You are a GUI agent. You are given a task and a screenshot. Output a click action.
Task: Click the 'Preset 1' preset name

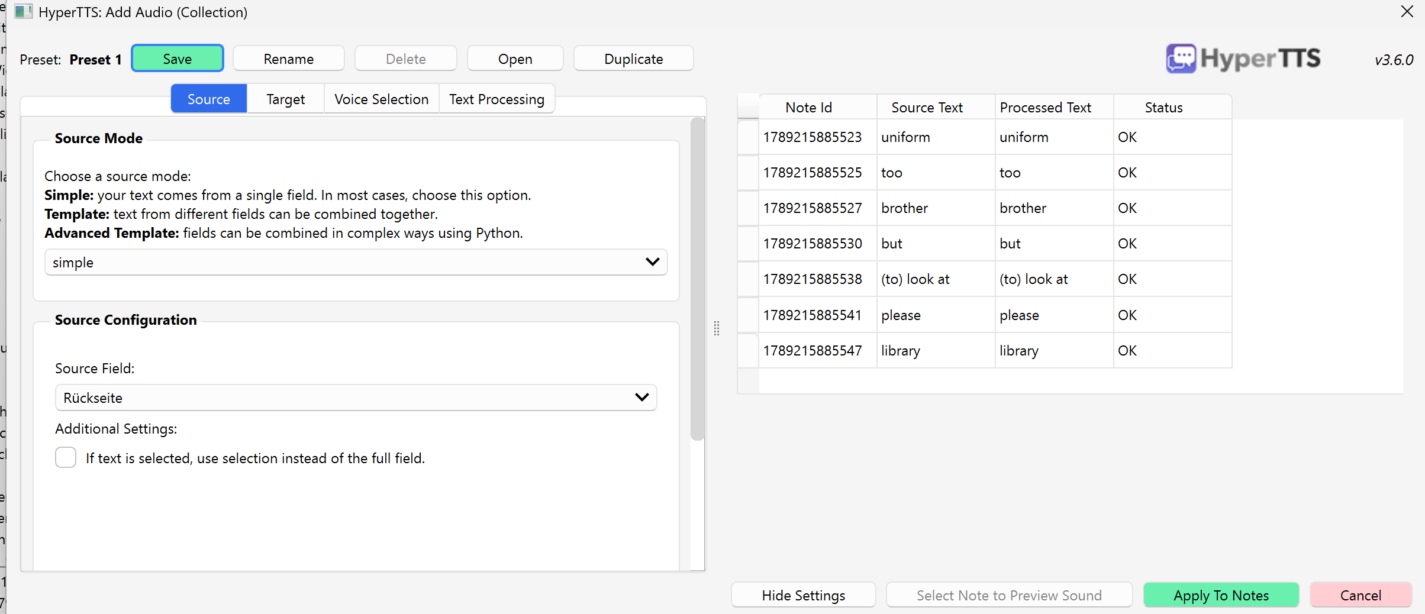tap(96, 59)
